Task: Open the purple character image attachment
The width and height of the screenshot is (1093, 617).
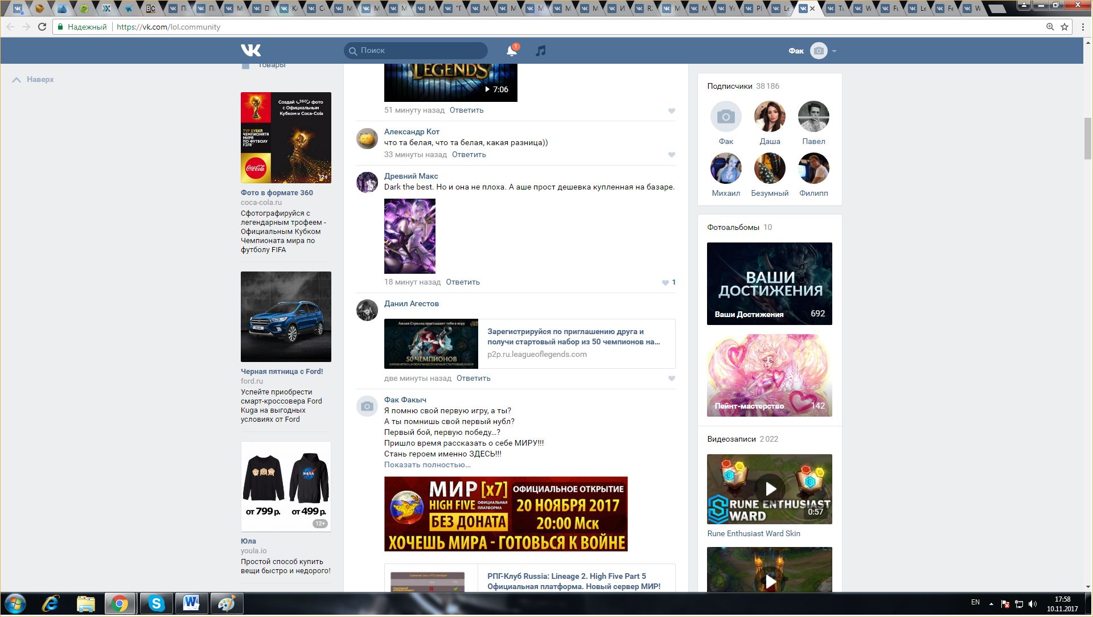Action: [x=410, y=236]
